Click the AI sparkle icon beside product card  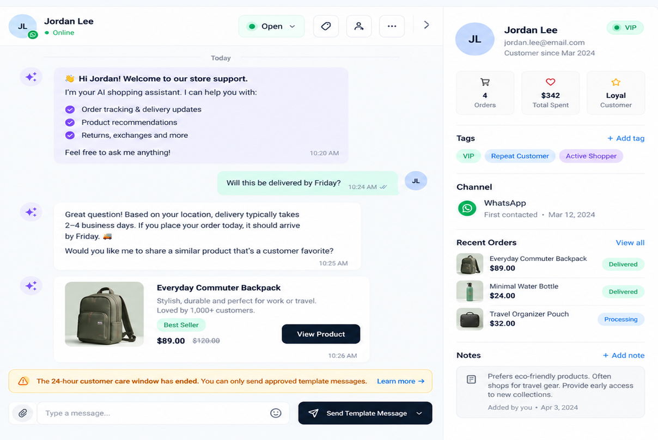[x=31, y=285]
